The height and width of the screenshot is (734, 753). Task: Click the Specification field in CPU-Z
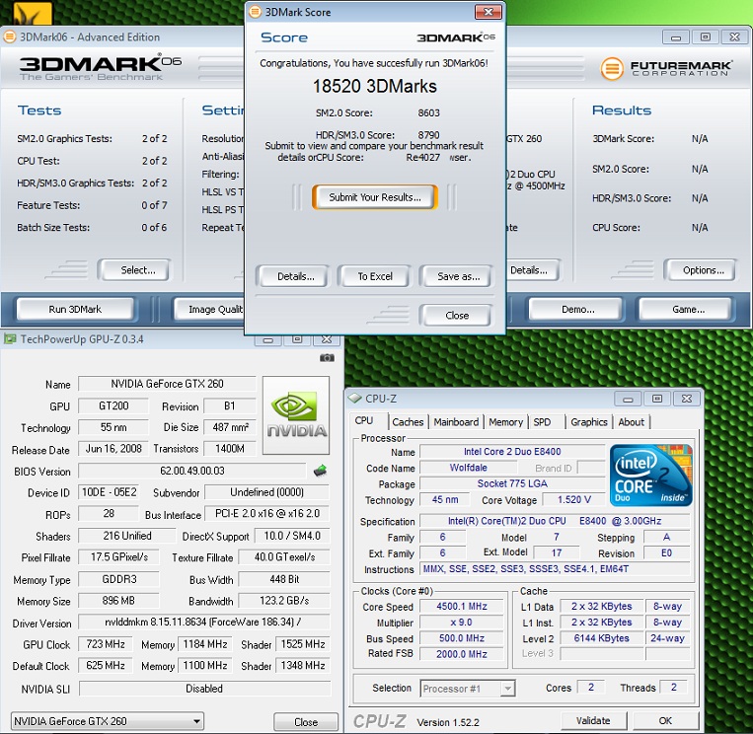click(555, 521)
